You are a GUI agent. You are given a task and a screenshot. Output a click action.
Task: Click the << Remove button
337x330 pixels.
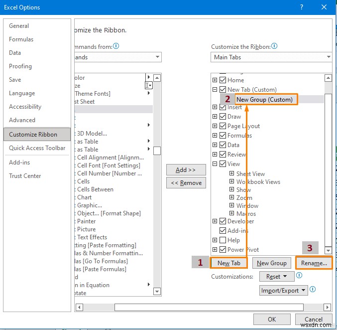(186, 183)
